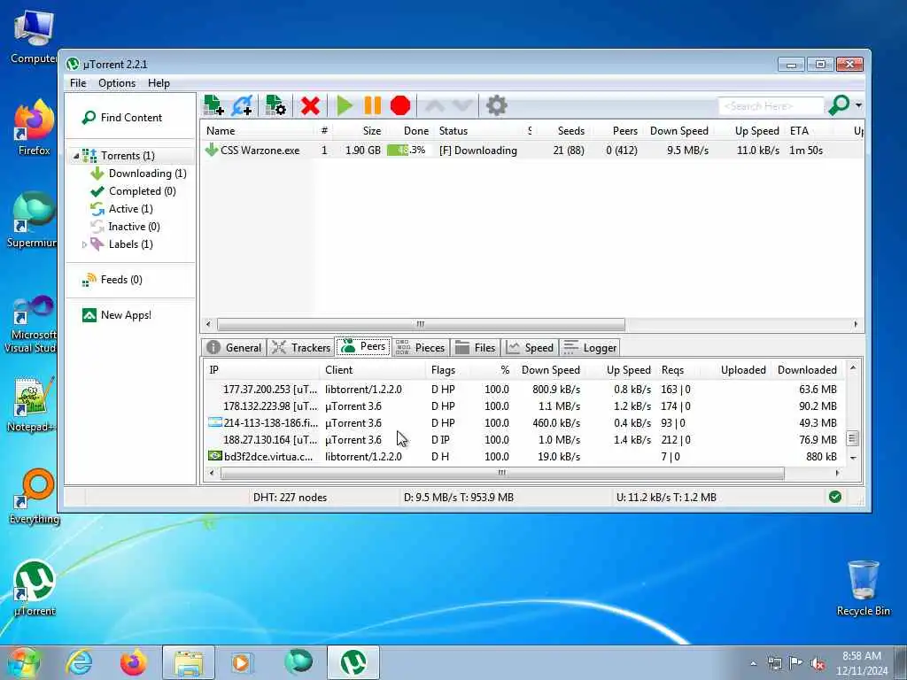Open the Help menu
The image size is (907, 680).
[159, 83]
